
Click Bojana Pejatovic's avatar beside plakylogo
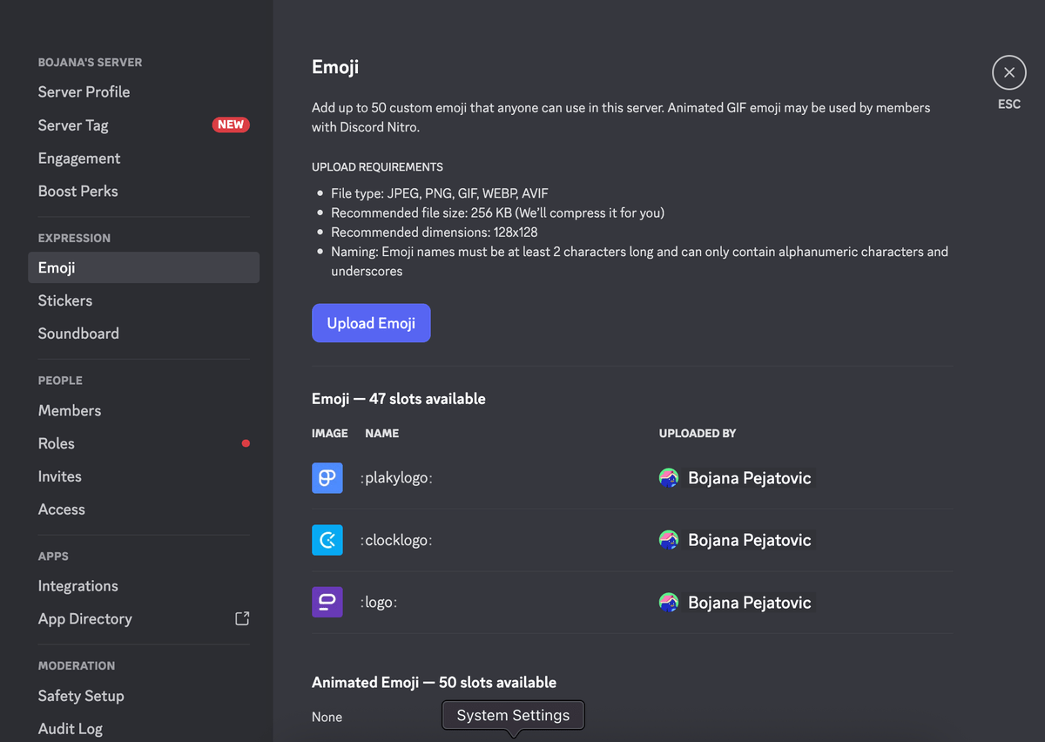point(668,477)
